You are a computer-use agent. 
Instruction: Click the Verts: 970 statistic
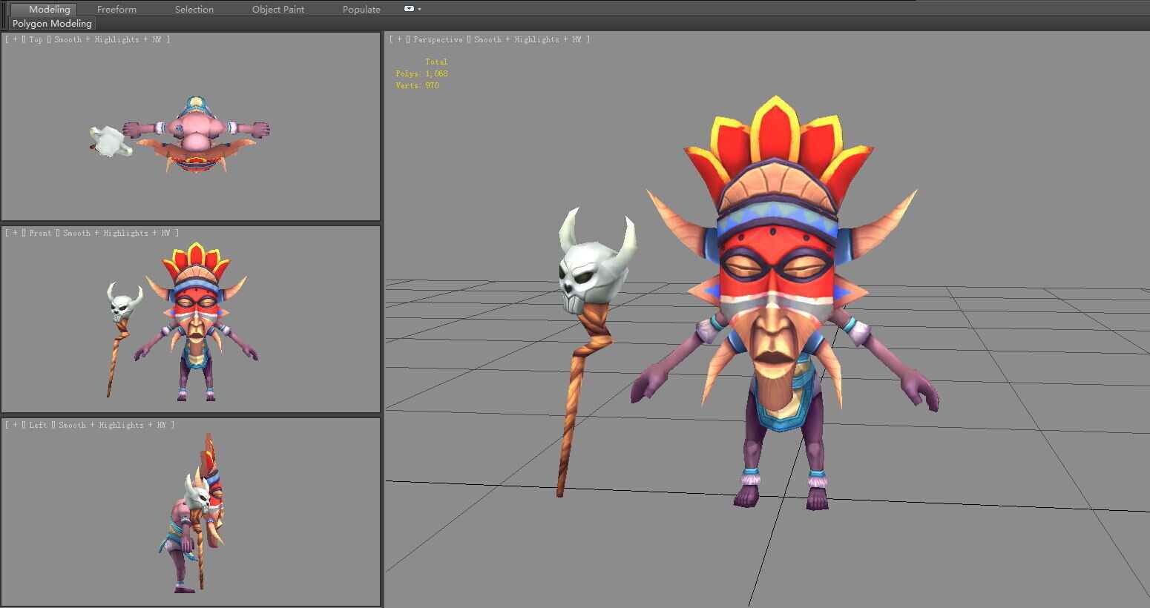click(x=417, y=85)
